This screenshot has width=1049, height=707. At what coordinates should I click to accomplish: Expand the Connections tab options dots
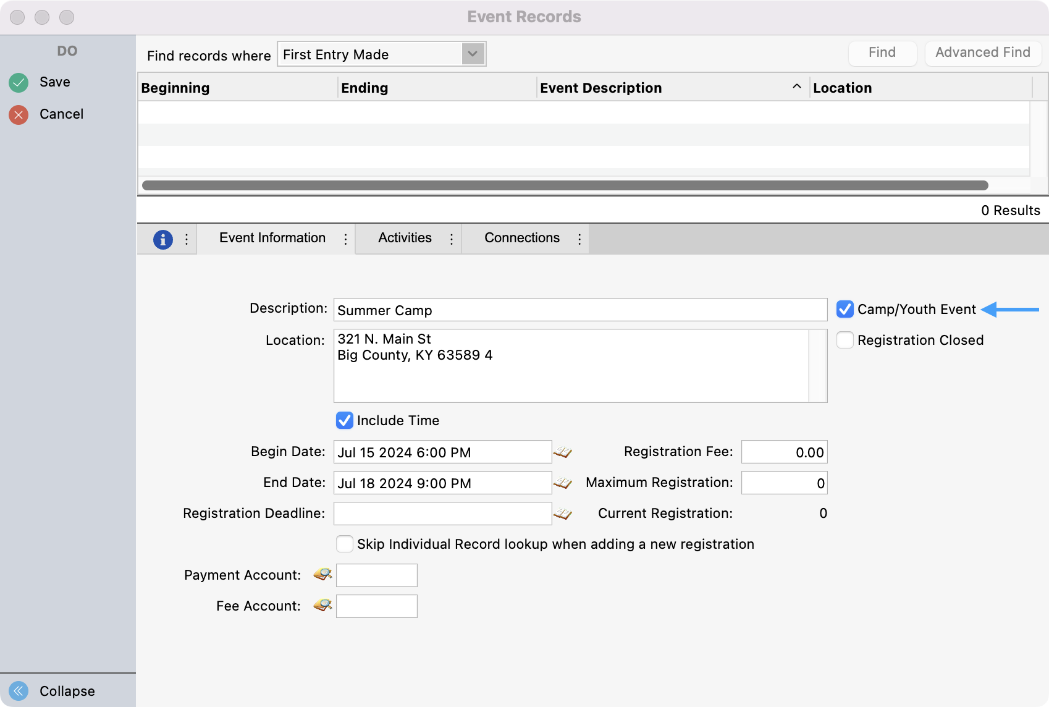pos(579,239)
